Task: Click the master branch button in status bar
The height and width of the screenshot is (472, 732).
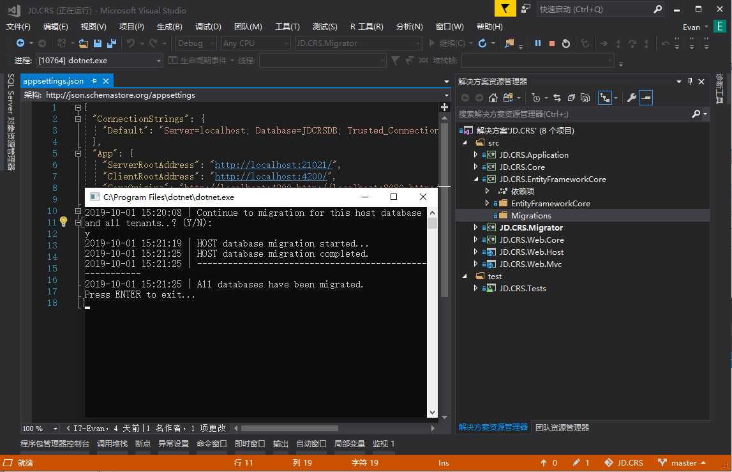Action: (x=682, y=462)
